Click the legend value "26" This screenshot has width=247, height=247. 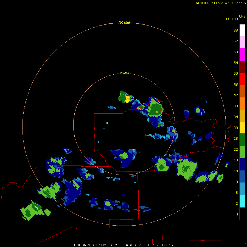pyautogui.click(x=236, y=139)
